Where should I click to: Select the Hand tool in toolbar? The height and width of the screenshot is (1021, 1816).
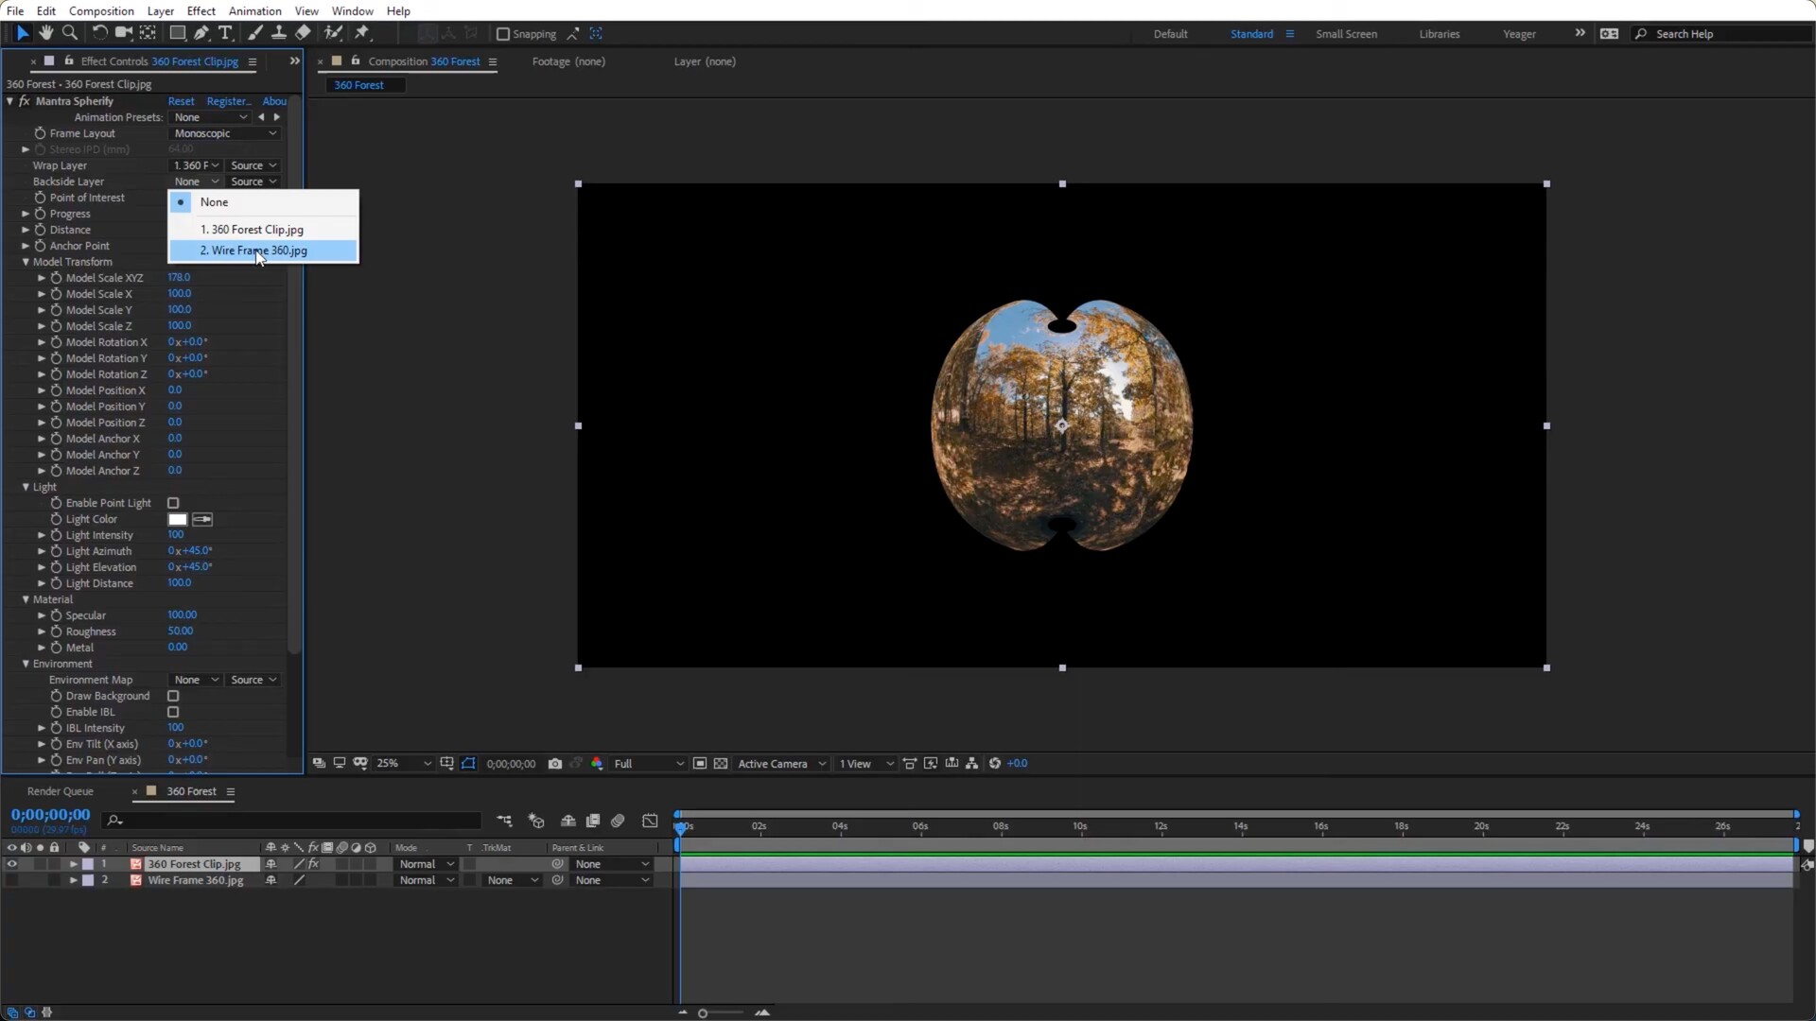pyautogui.click(x=45, y=33)
